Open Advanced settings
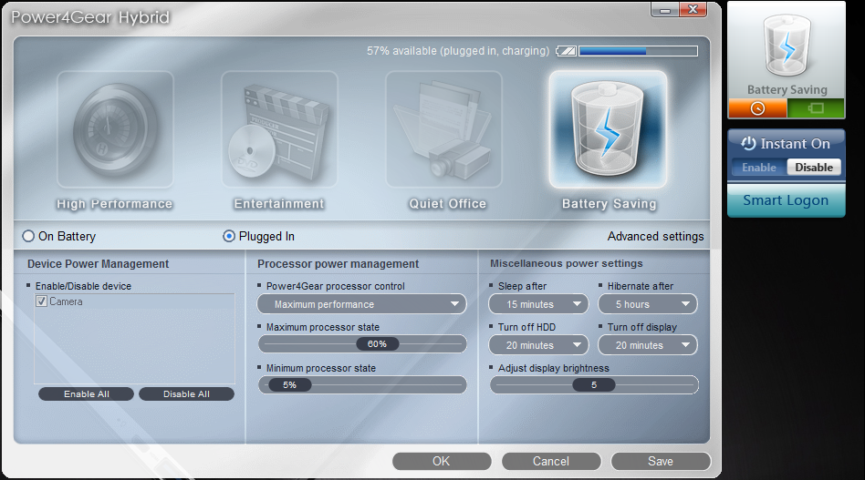The image size is (865, 480). (655, 237)
